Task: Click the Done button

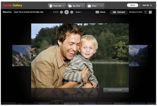Action: coord(132,5)
